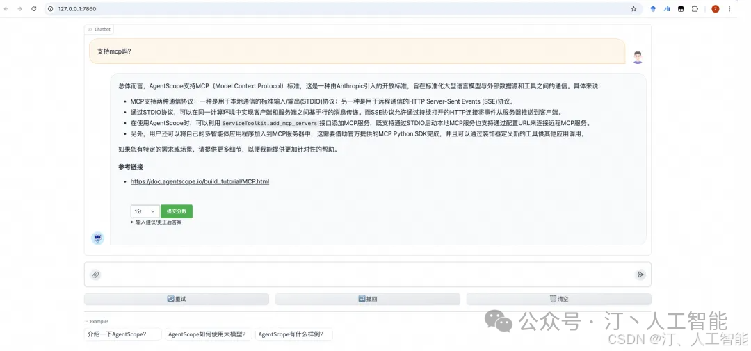Screen dimensions: 751x351
Task: Bookmark this page with the star icon
Action: (633, 8)
